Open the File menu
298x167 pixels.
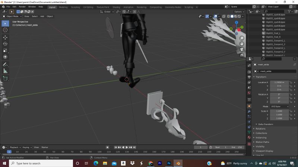[x=8, y=7]
